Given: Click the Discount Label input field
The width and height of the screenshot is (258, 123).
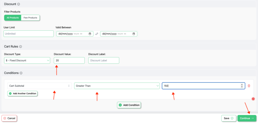Looking at the screenshot, I should [104, 61].
